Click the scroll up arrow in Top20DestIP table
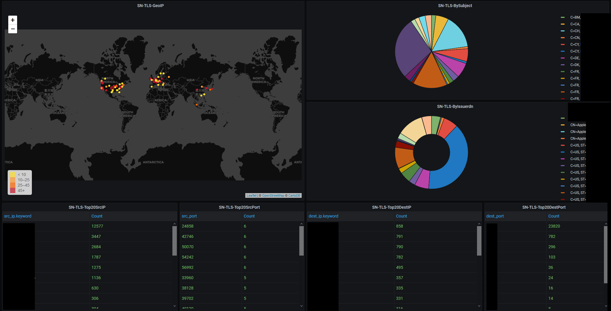Image resolution: width=611 pixels, height=311 pixels. pyautogui.click(x=479, y=224)
